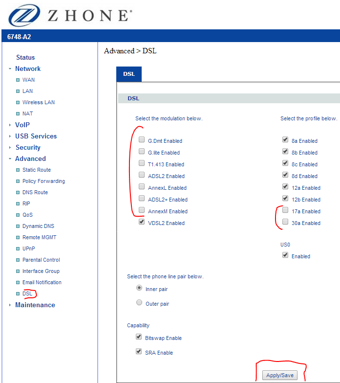Open the Wireless LAN page
The image size is (340, 383).
(x=38, y=102)
